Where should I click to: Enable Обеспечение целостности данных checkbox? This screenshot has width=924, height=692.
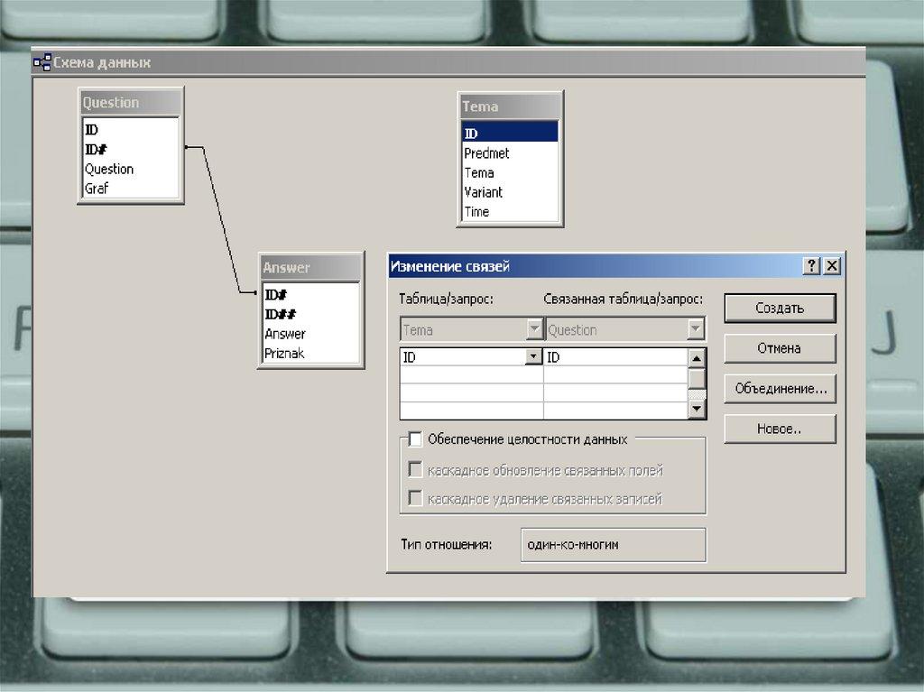point(415,439)
